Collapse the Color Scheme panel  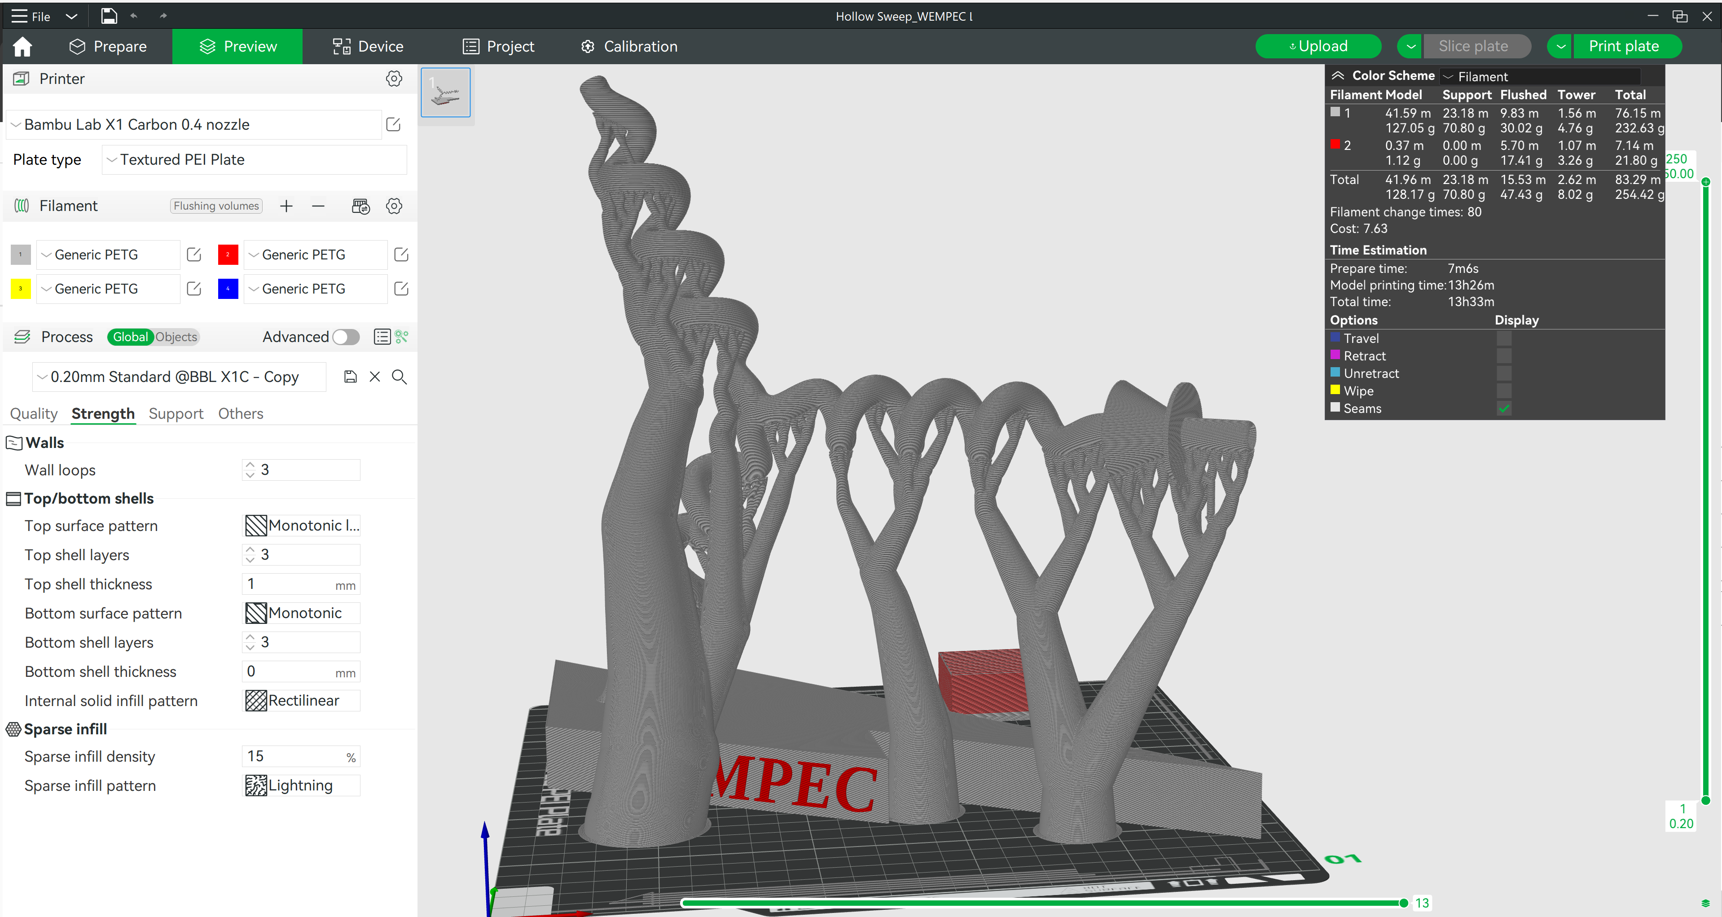(x=1338, y=75)
